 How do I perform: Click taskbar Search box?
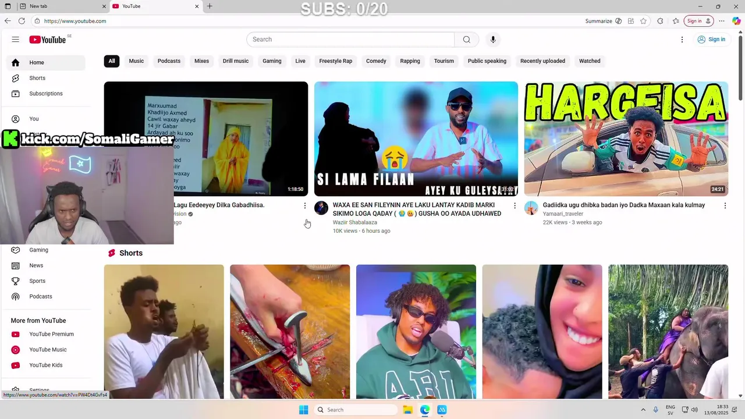pos(355,410)
